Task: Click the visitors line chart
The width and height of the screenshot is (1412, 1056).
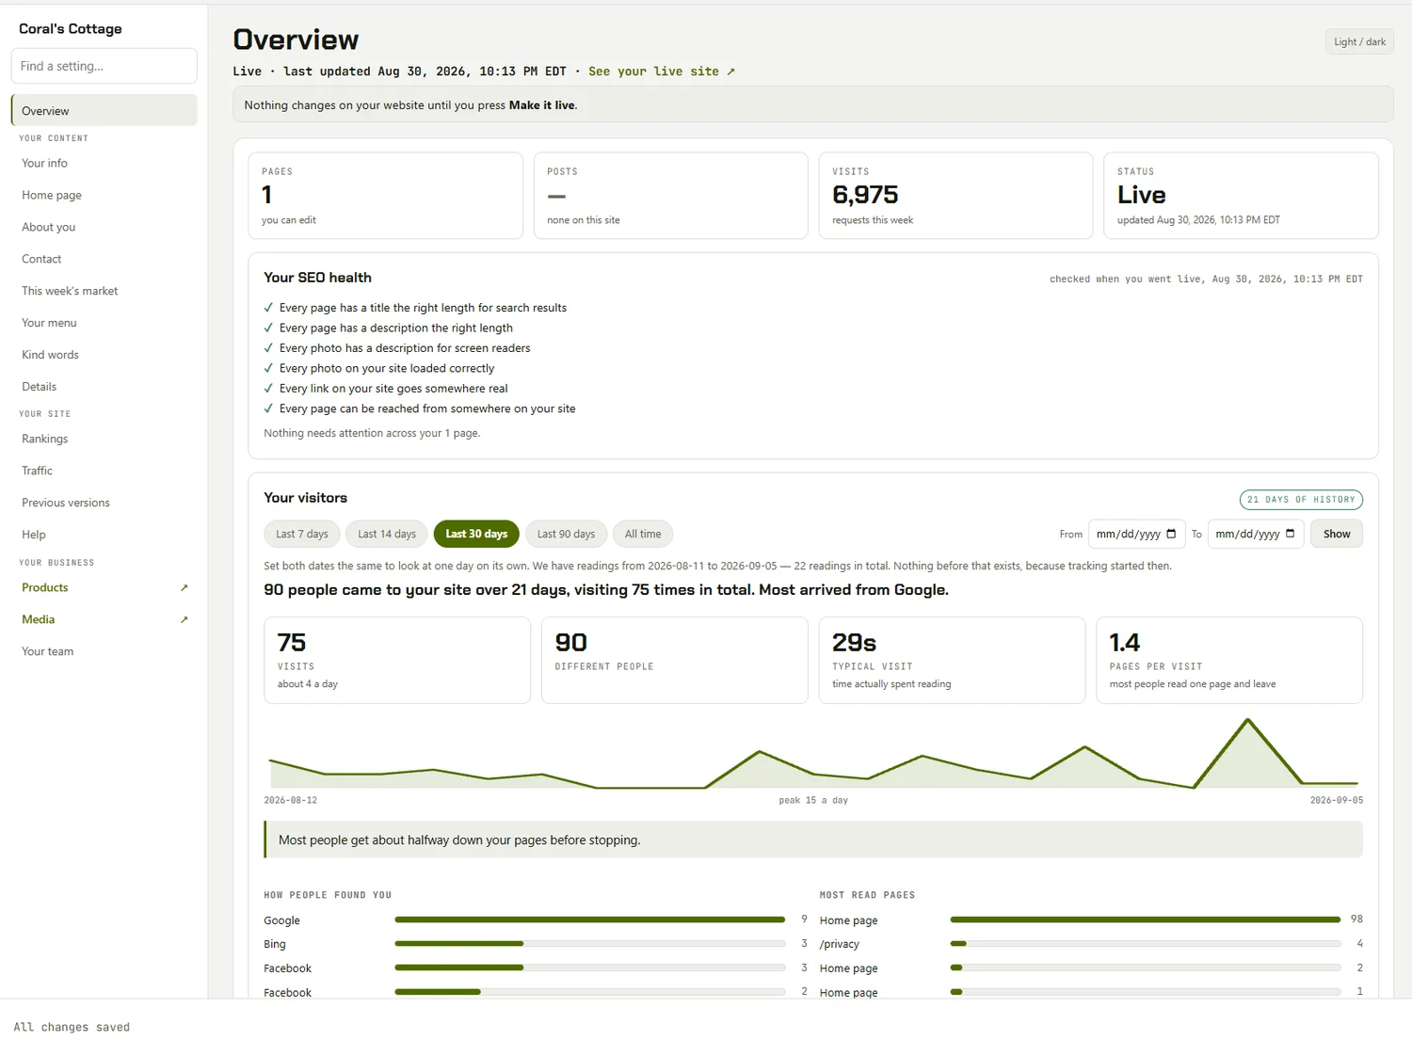Action: (x=813, y=753)
